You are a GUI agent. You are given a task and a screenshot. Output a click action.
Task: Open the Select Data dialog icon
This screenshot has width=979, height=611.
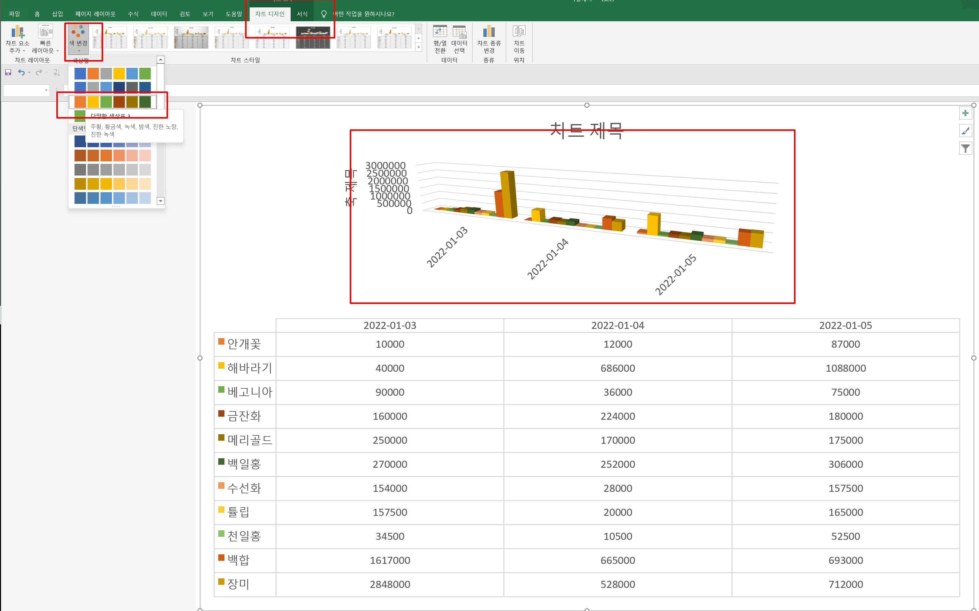[x=459, y=32]
